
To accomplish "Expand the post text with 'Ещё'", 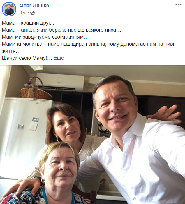I will 59,58.
